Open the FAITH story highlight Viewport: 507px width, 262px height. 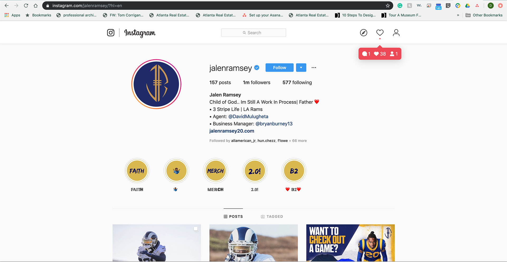pyautogui.click(x=137, y=171)
